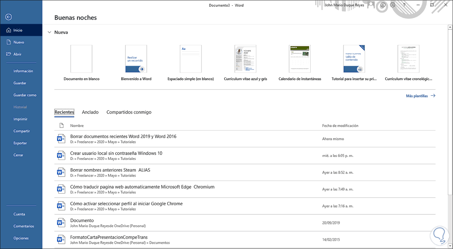
Task: Open Imprimir in the sidebar
Action: click(21, 119)
